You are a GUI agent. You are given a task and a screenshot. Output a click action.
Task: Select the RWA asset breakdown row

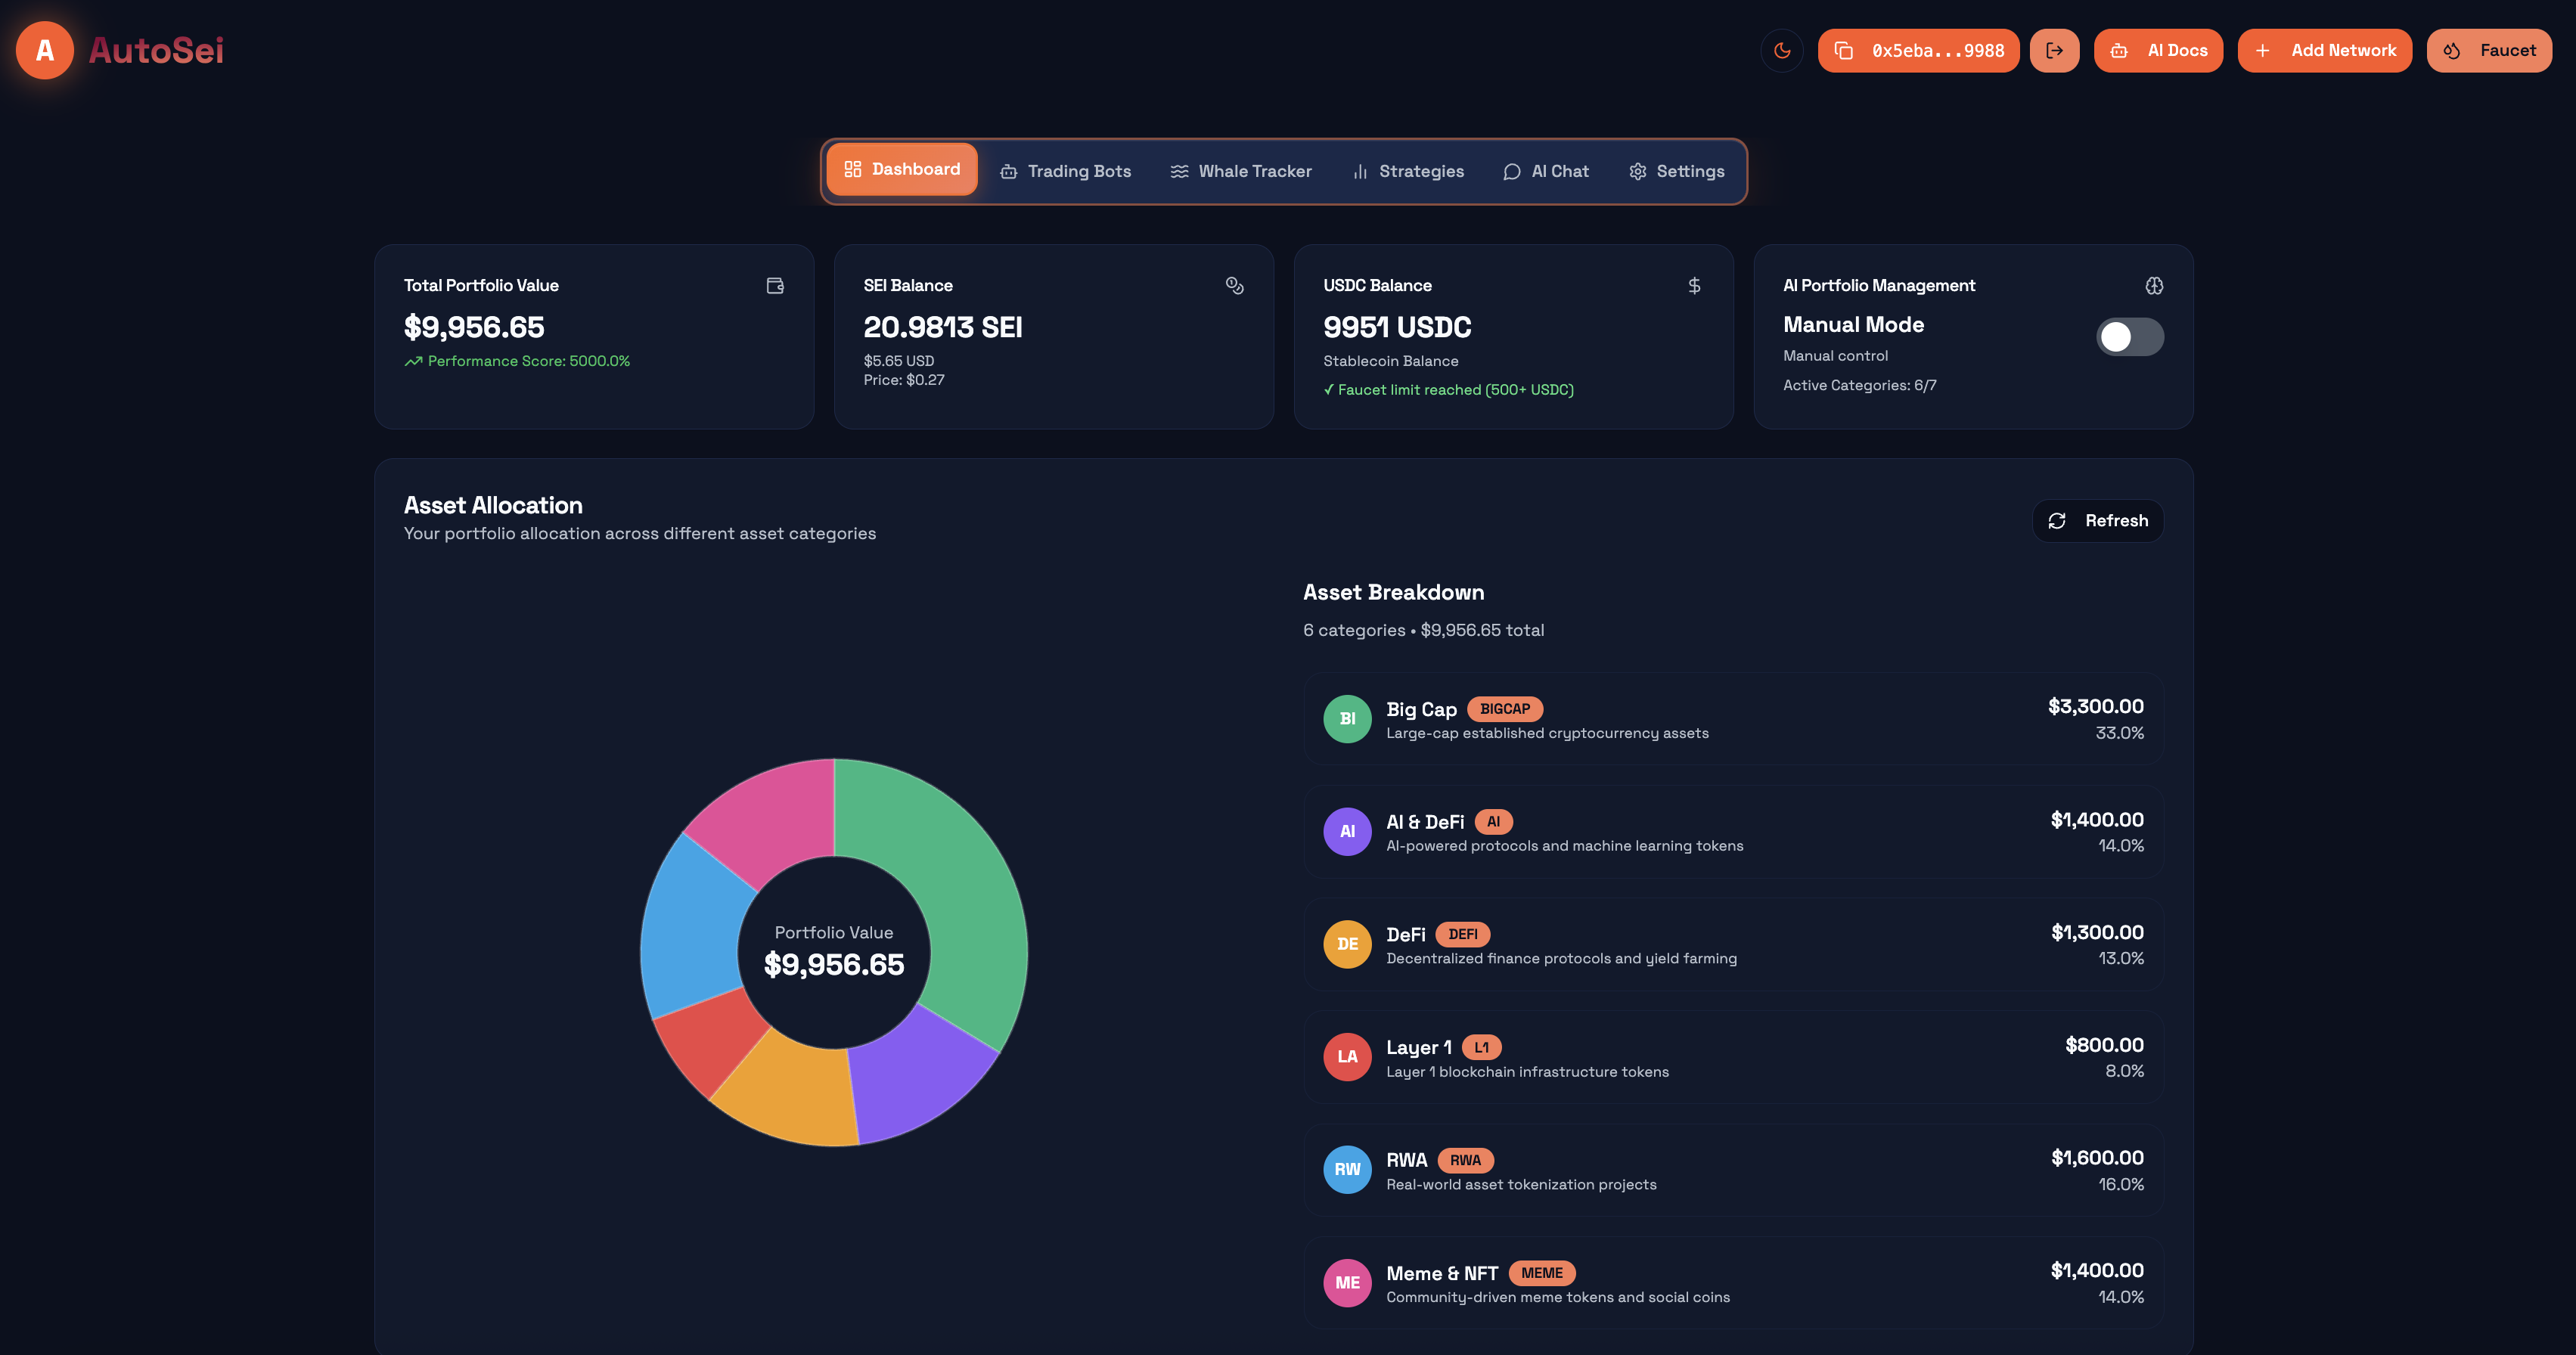1733,1170
